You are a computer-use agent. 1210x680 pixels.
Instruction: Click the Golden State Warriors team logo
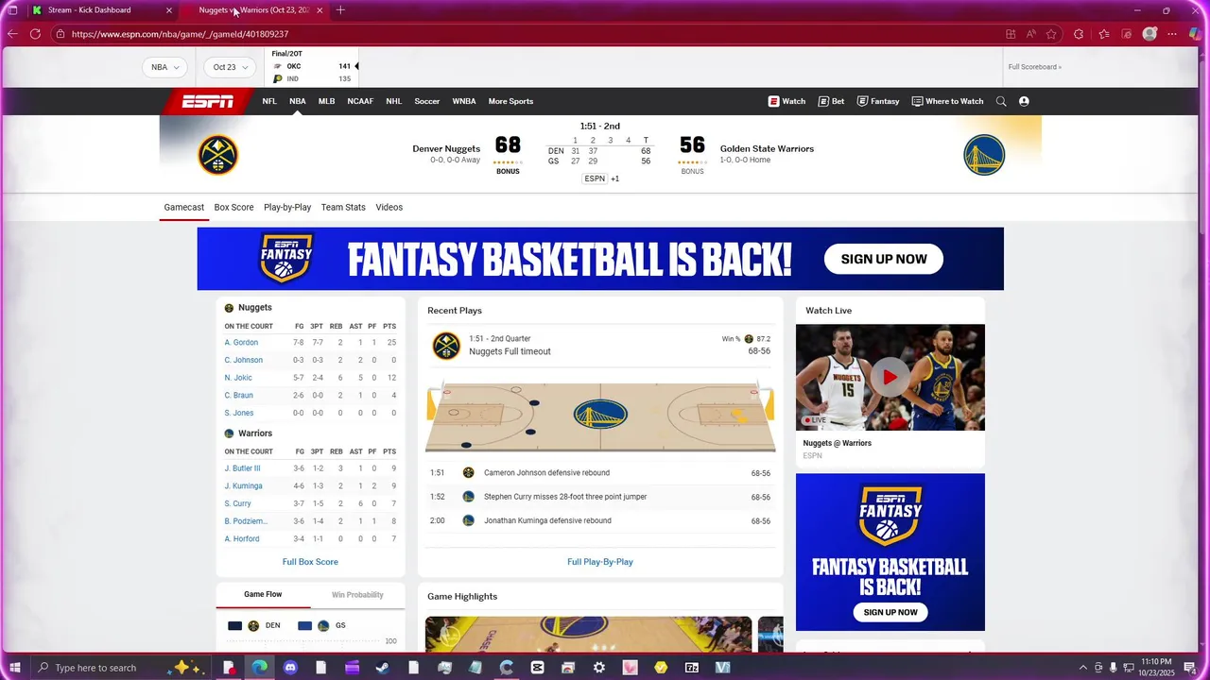[x=984, y=155]
